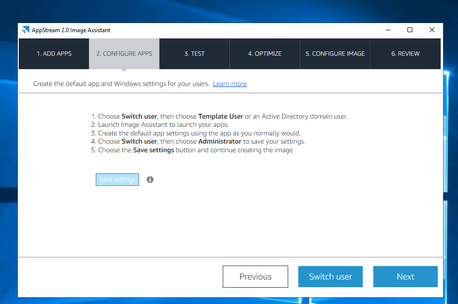Screen dimensions: 458x304
Task: Click the bold Administrator text in step 4
Action: pos(220,141)
